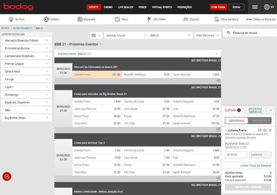The width and height of the screenshot is (277, 195).
Task: Switch coupon to Individuais mode
Action: click(236, 121)
